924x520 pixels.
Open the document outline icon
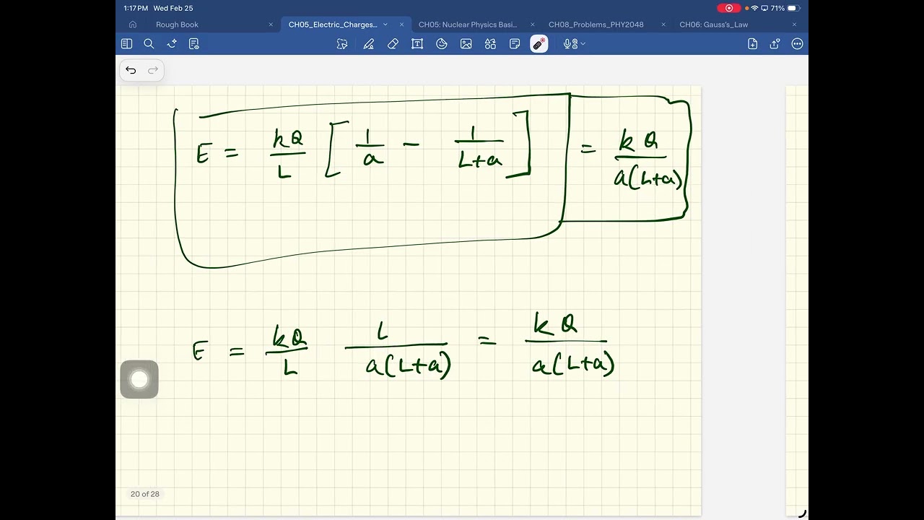(193, 44)
